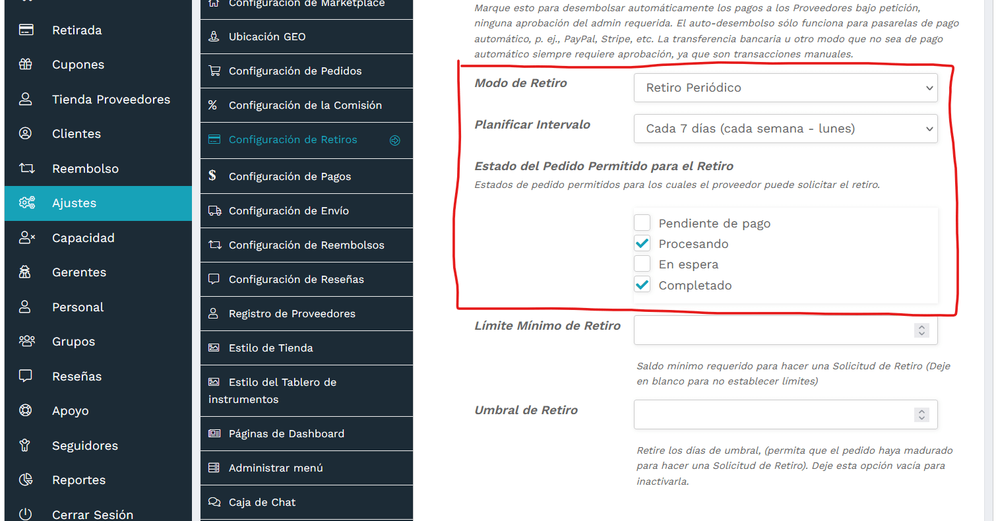Image resolution: width=996 pixels, height=521 pixels.
Task: Select Ajustes in the left sidebar
Action: (75, 203)
